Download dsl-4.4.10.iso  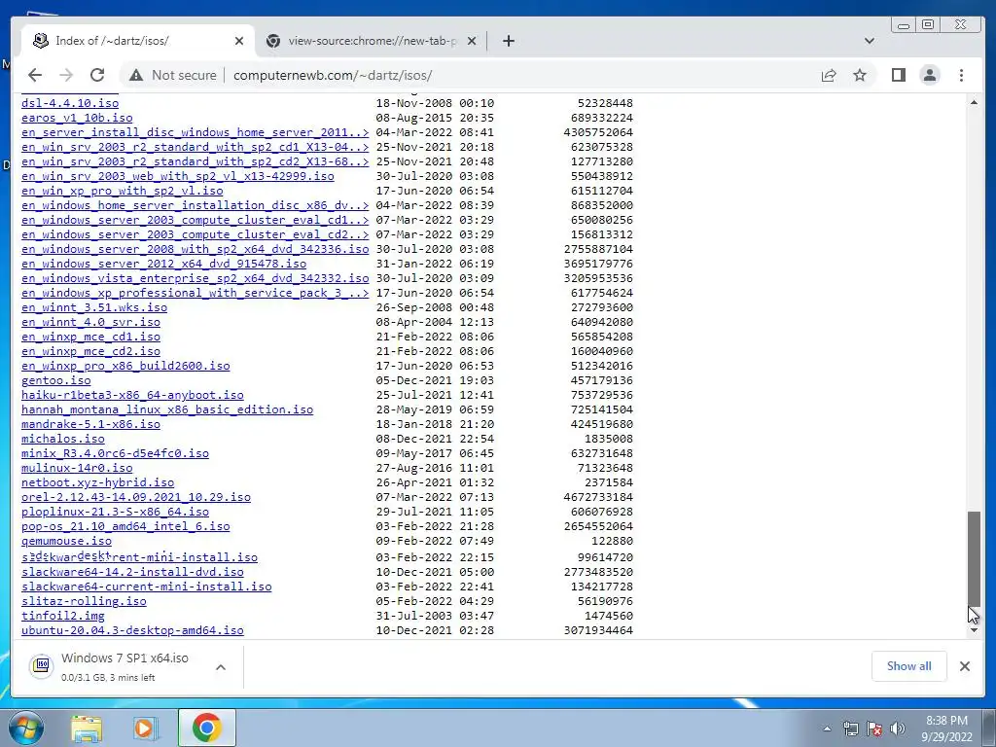point(70,103)
